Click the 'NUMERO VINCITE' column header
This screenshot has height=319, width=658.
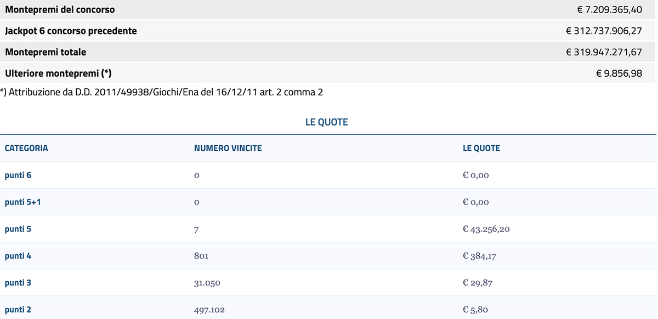(x=228, y=148)
